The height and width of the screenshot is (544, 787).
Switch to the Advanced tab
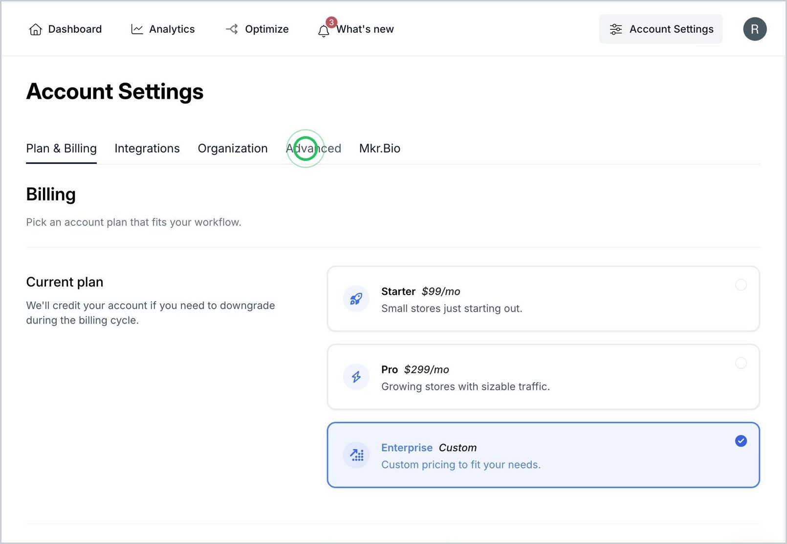coord(313,149)
